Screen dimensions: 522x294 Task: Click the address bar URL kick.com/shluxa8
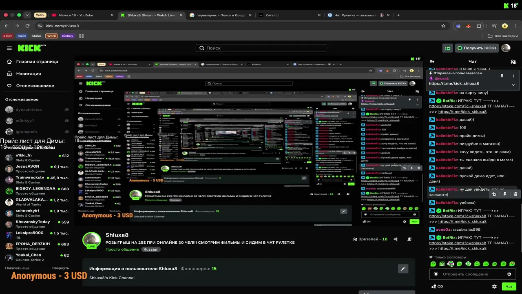coord(62,26)
